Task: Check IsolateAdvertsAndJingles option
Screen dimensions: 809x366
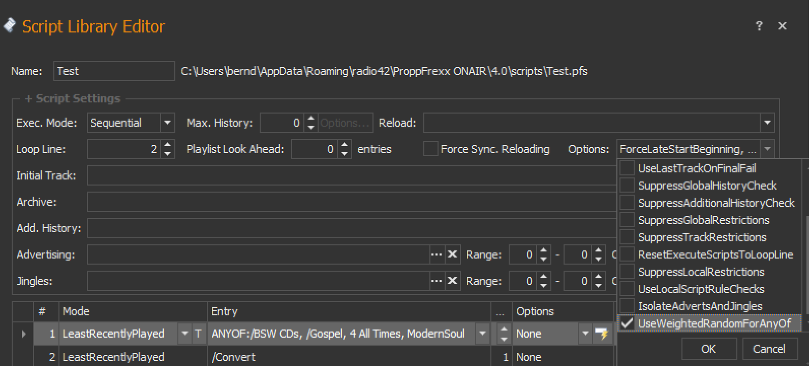Action: pyautogui.click(x=627, y=306)
